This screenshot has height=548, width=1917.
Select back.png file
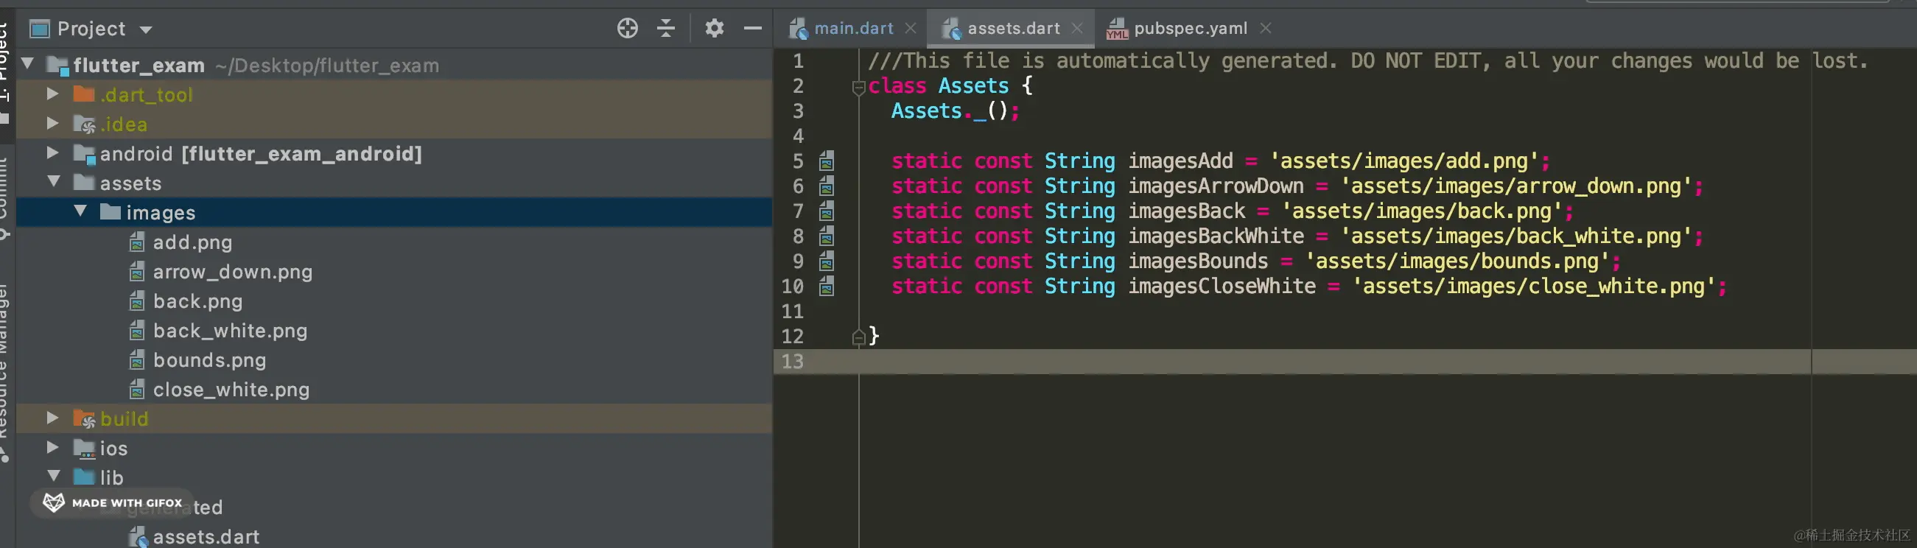(197, 301)
